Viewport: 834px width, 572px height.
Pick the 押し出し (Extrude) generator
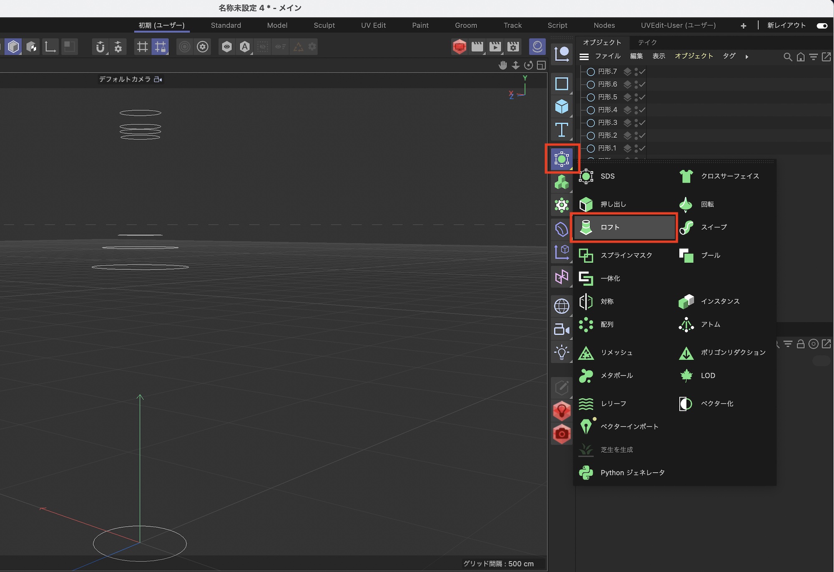pos(613,204)
